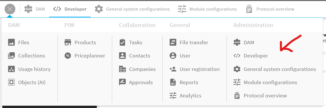This screenshot has height=108, width=326.
Task: Open Protocol overview from the Administration list
Action: tap(265, 96)
